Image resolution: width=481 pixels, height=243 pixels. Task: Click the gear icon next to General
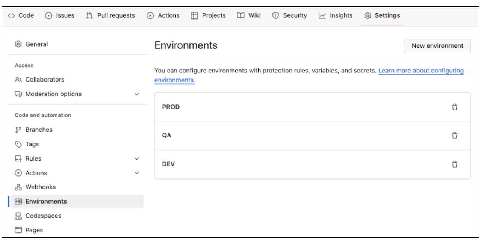pos(18,44)
